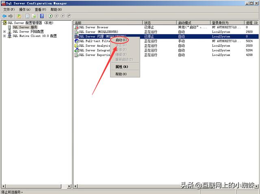Viewport: 260px width, 194px height.
Task: Click the SQL Full-text Filter service icon
Action: 76,41
